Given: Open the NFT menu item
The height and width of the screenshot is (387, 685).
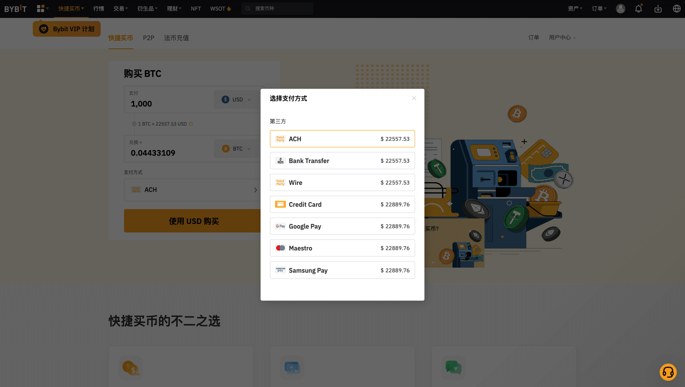Looking at the screenshot, I should 196,9.
